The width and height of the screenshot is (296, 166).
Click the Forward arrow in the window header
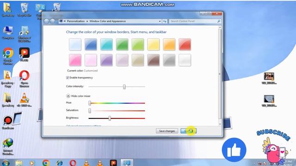[53, 21]
